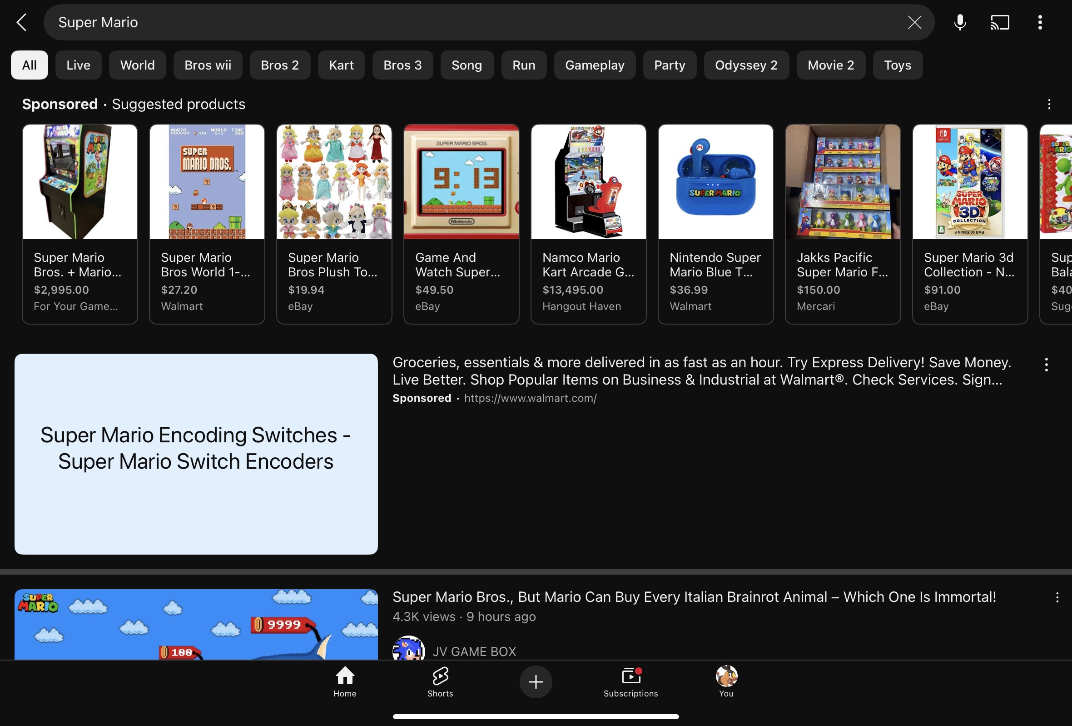Clear the search with the X icon
Viewport: 1072px width, 726px height.
pyautogui.click(x=914, y=22)
